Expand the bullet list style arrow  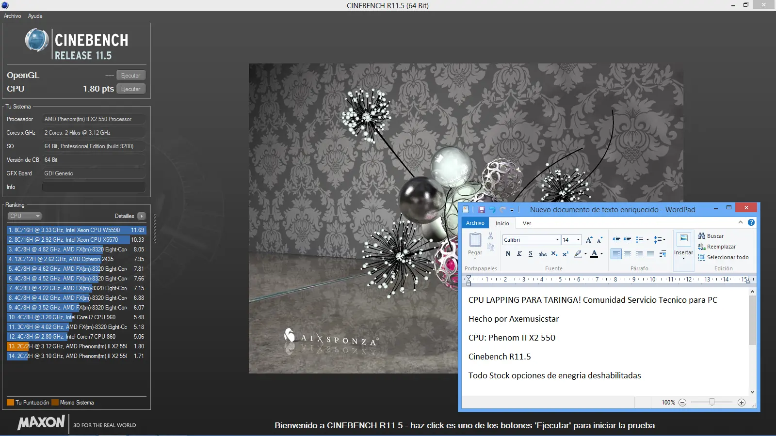[x=647, y=240]
